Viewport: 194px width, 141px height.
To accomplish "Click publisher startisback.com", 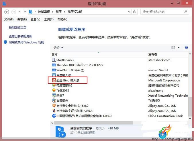I will [x=159, y=60].
